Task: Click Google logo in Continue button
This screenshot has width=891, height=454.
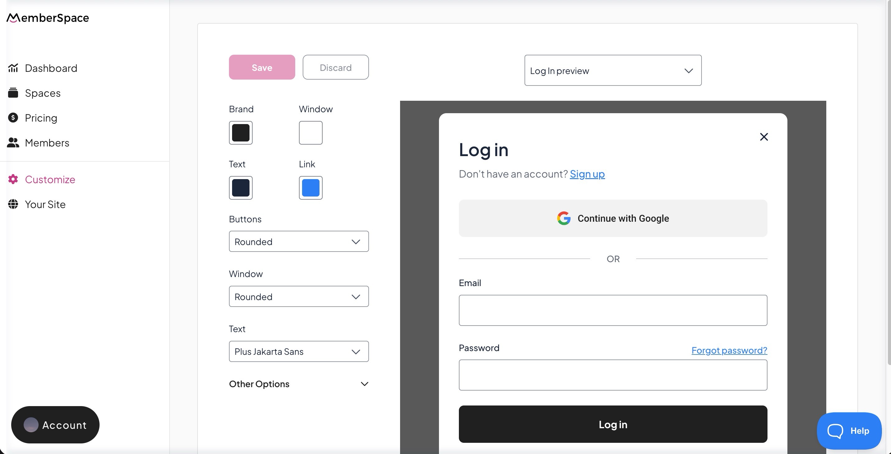Action: point(563,219)
